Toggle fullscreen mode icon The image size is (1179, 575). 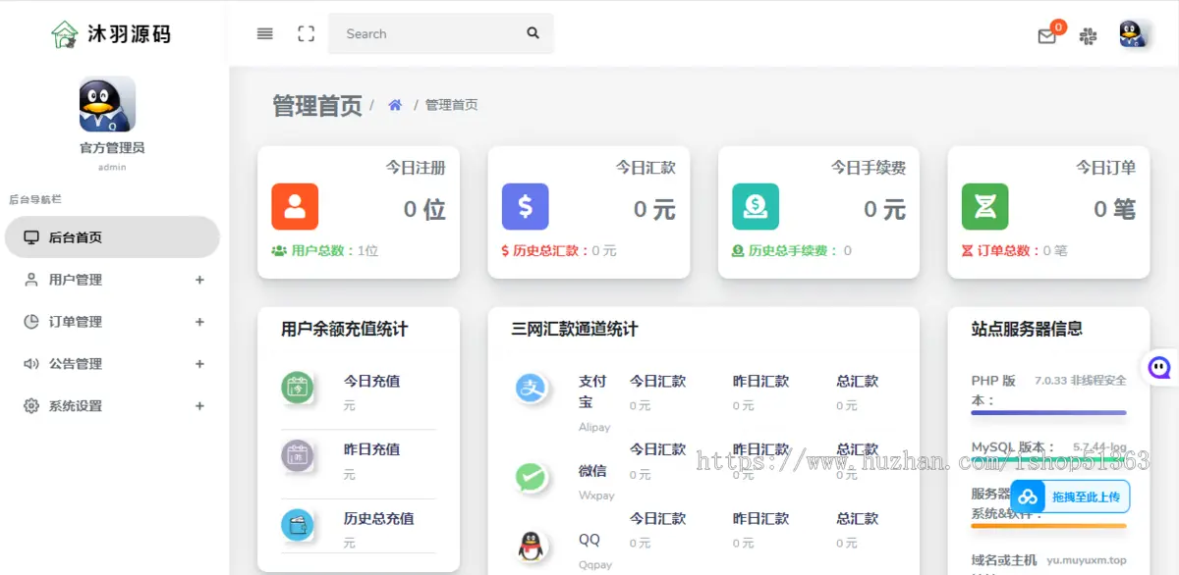[307, 33]
